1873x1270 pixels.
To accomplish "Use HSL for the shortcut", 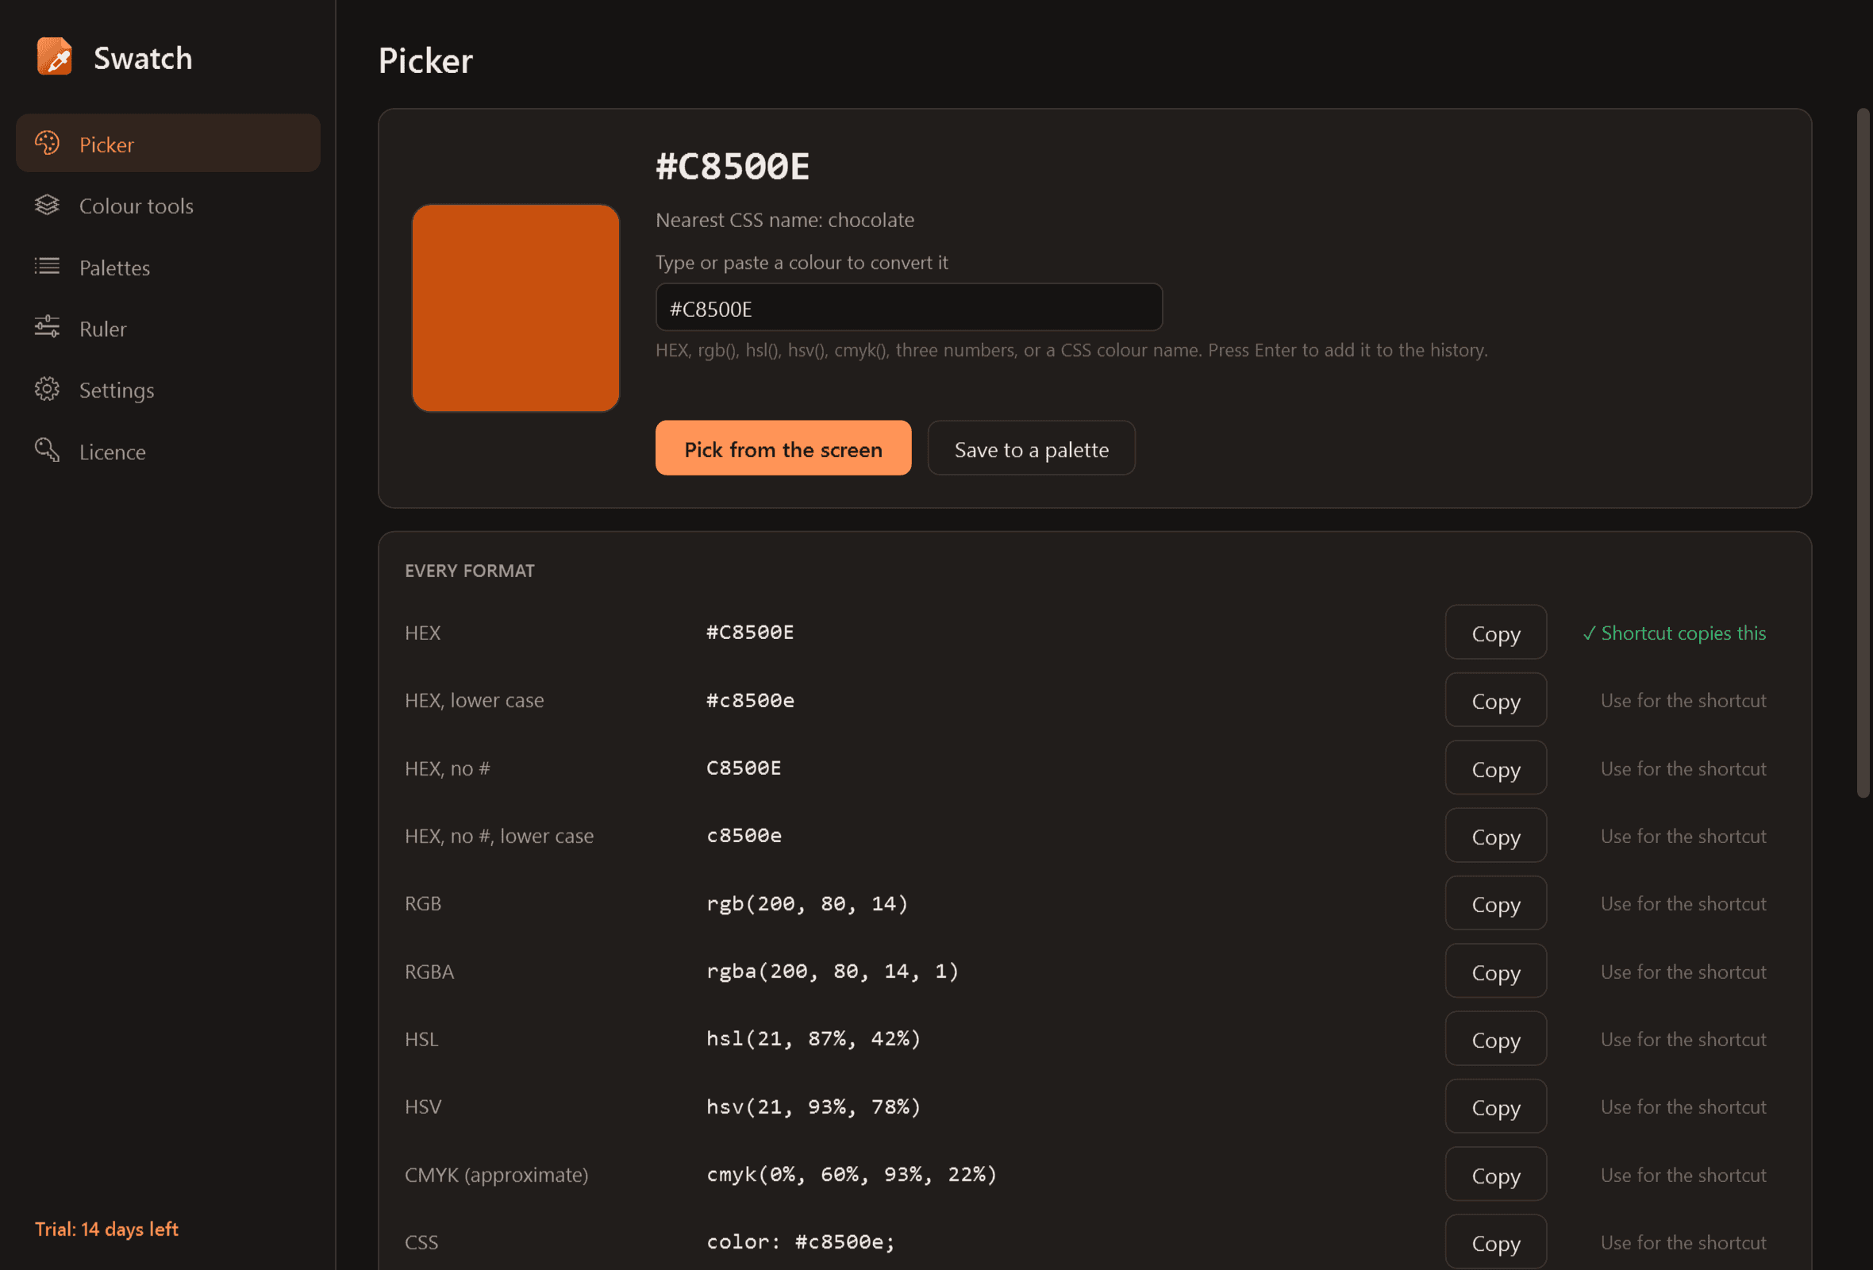I will [x=1683, y=1039].
